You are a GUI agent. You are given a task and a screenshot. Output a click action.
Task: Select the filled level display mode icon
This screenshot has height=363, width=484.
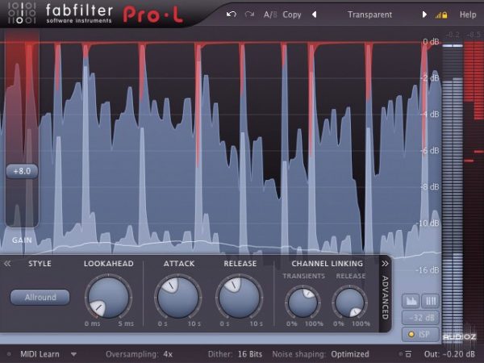pos(409,298)
